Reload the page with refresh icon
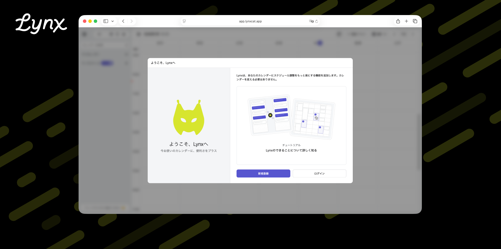This screenshot has width=501, height=249. pos(317,21)
